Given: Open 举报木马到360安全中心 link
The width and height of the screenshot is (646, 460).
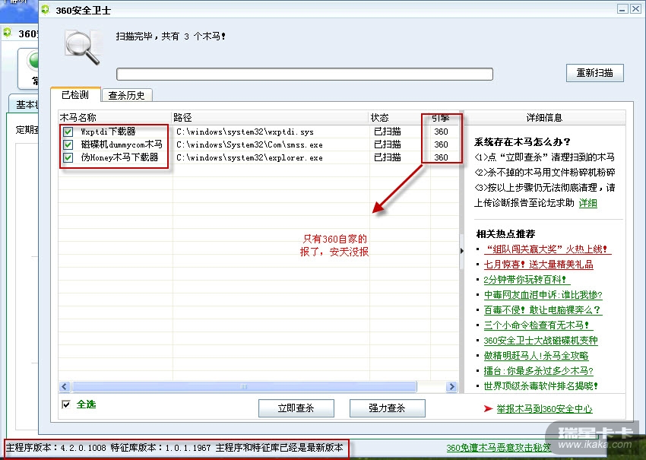Looking at the screenshot, I should (544, 409).
